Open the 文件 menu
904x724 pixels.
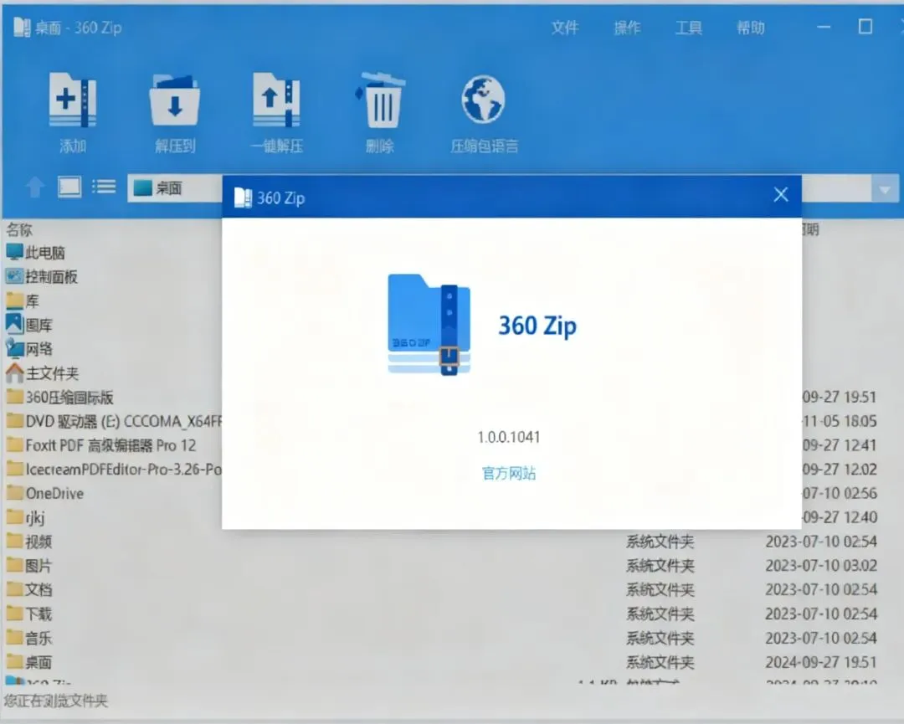(x=564, y=28)
